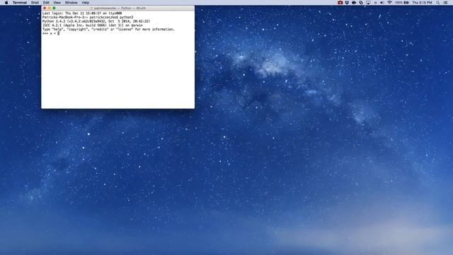Click the Python '>>> x =' prompt line
This screenshot has width=453, height=255.
pyautogui.click(x=51, y=33)
